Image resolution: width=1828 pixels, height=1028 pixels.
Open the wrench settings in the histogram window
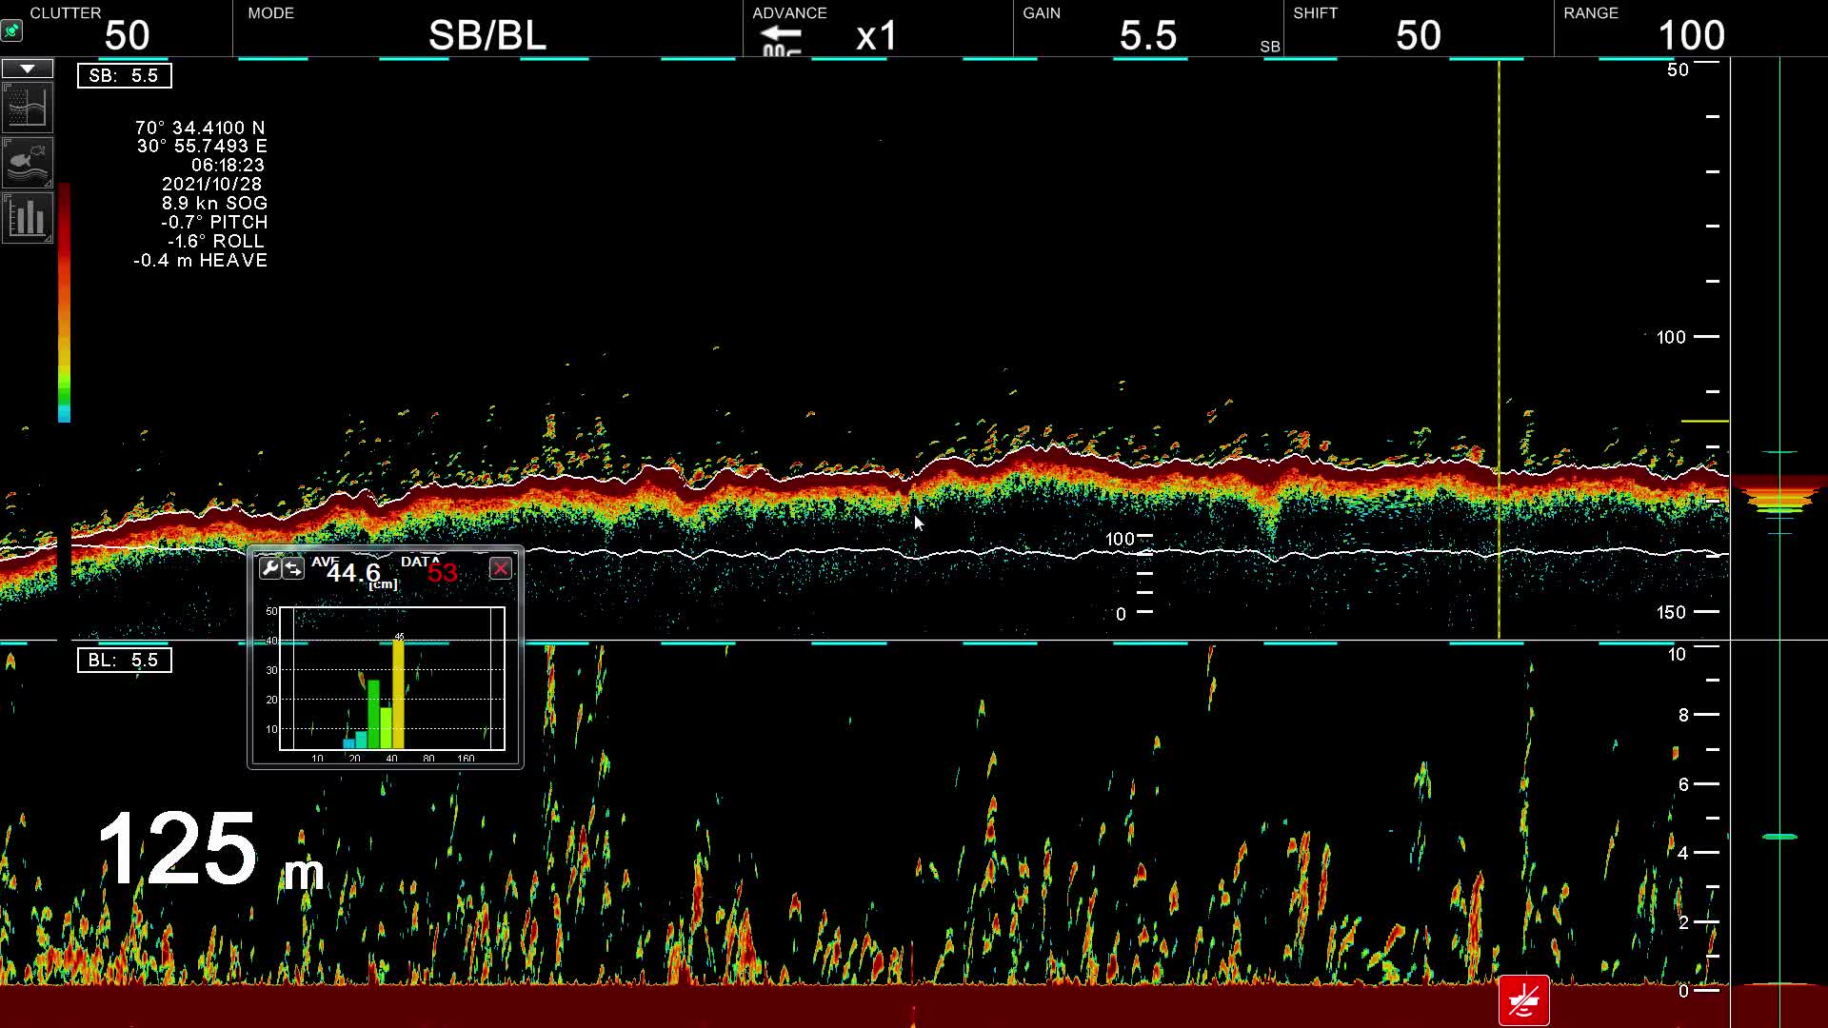(x=269, y=568)
